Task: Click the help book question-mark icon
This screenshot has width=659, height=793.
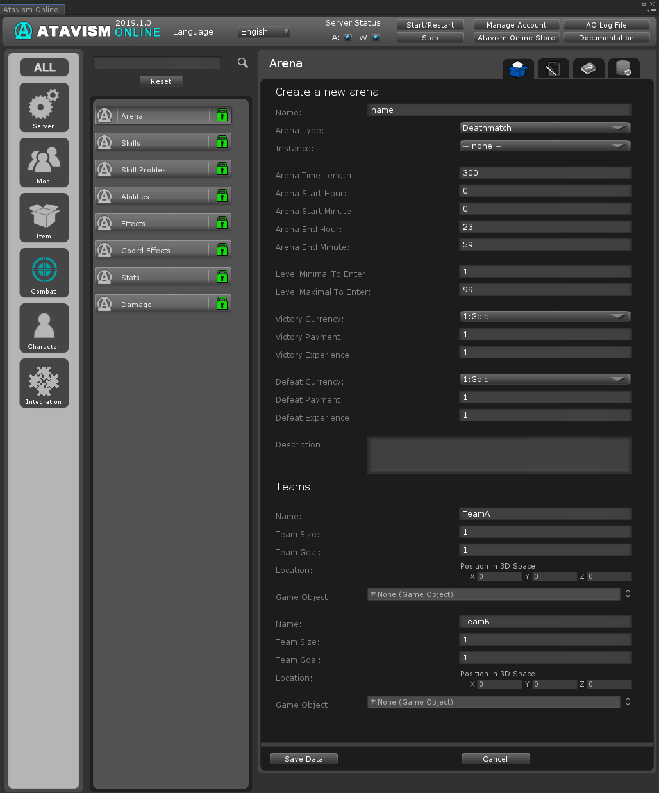Action: click(x=588, y=69)
